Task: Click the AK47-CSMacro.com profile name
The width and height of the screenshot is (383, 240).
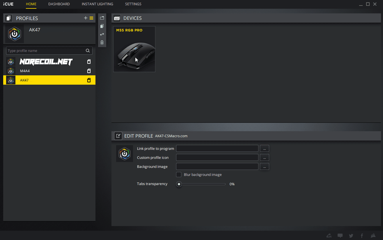Action: (171, 136)
